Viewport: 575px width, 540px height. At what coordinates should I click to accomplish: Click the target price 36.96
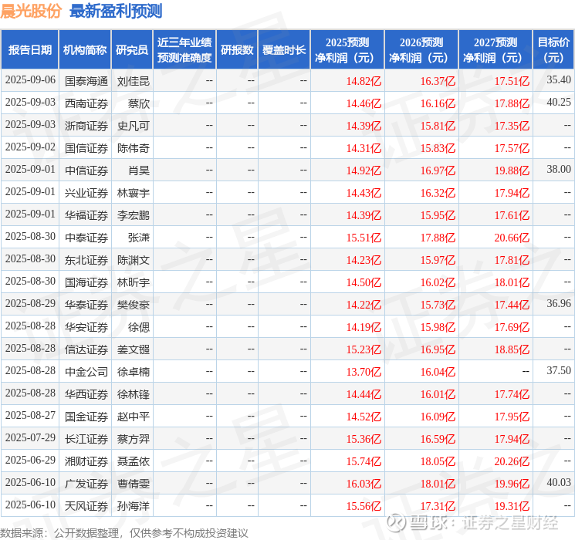tap(559, 303)
